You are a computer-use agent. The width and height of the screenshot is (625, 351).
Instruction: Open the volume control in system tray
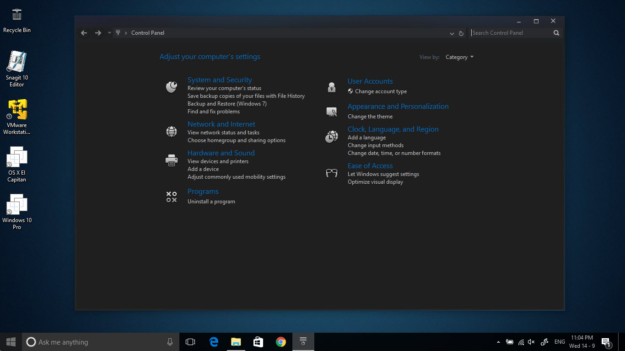coord(531,341)
